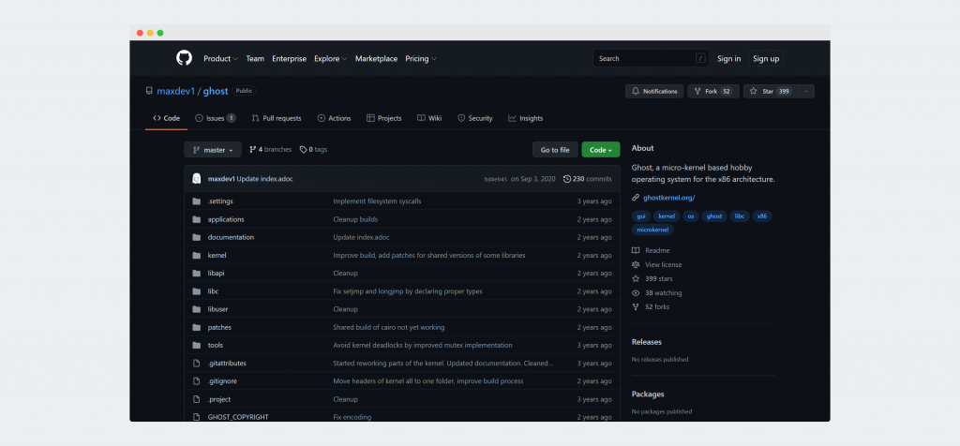Click the maxdev1 ghost avatar thumbnail
The width and height of the screenshot is (960, 446).
(x=197, y=179)
